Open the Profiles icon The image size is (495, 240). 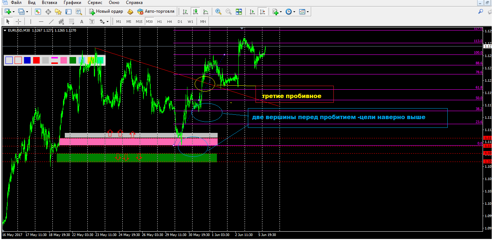[x=21, y=12]
